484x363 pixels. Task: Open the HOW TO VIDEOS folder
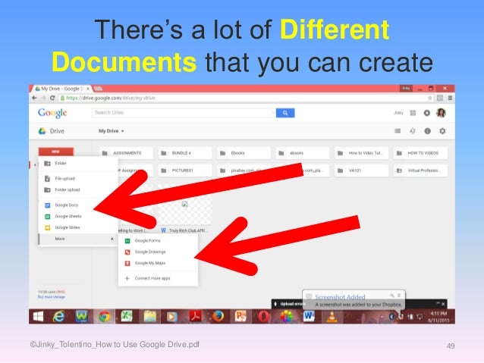(420, 153)
